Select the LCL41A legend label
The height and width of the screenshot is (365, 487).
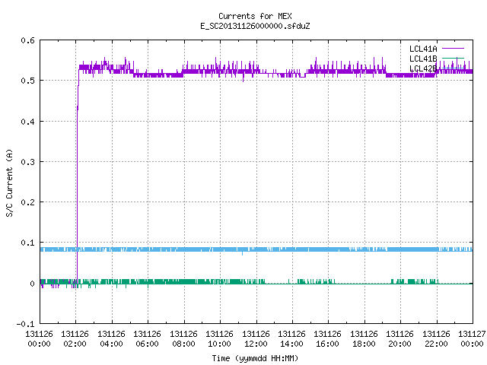click(x=423, y=49)
